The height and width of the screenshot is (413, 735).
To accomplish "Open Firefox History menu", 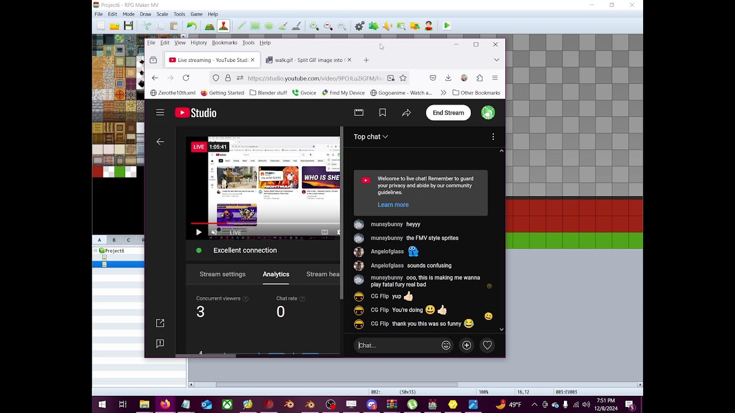I will [199, 42].
